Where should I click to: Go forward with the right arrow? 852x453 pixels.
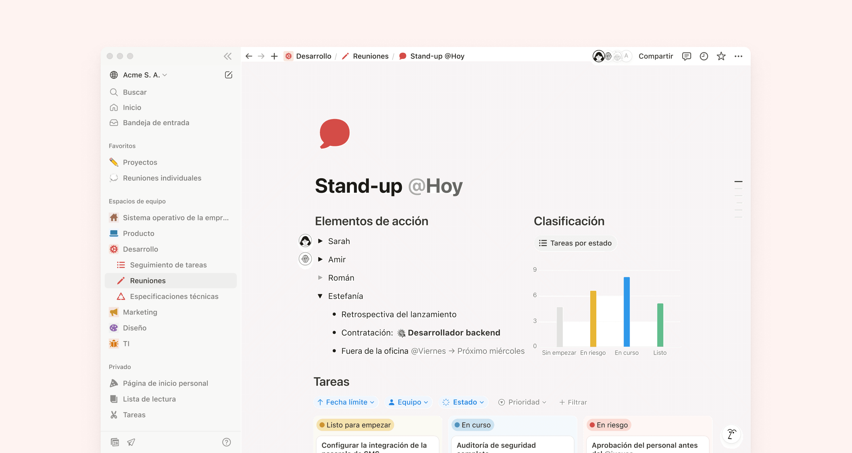click(261, 56)
